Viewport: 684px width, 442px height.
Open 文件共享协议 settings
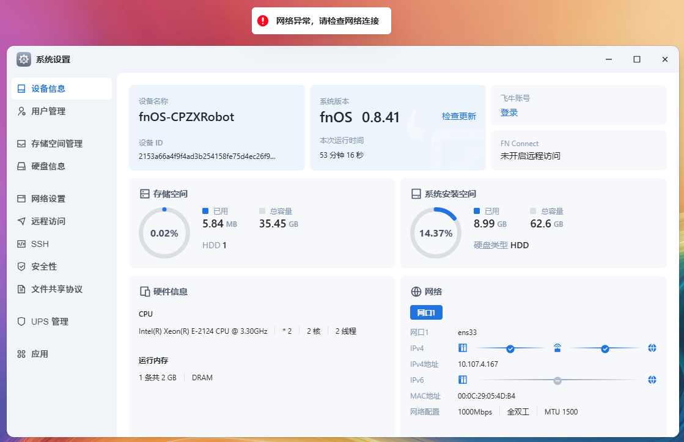point(62,289)
